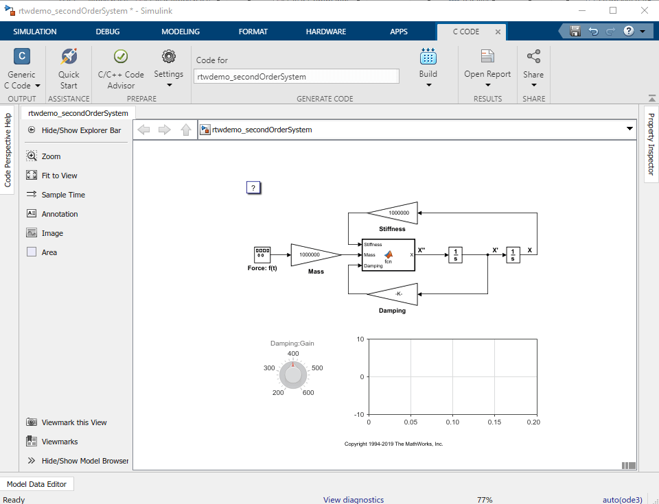Open the Settings gear icon

(x=169, y=56)
